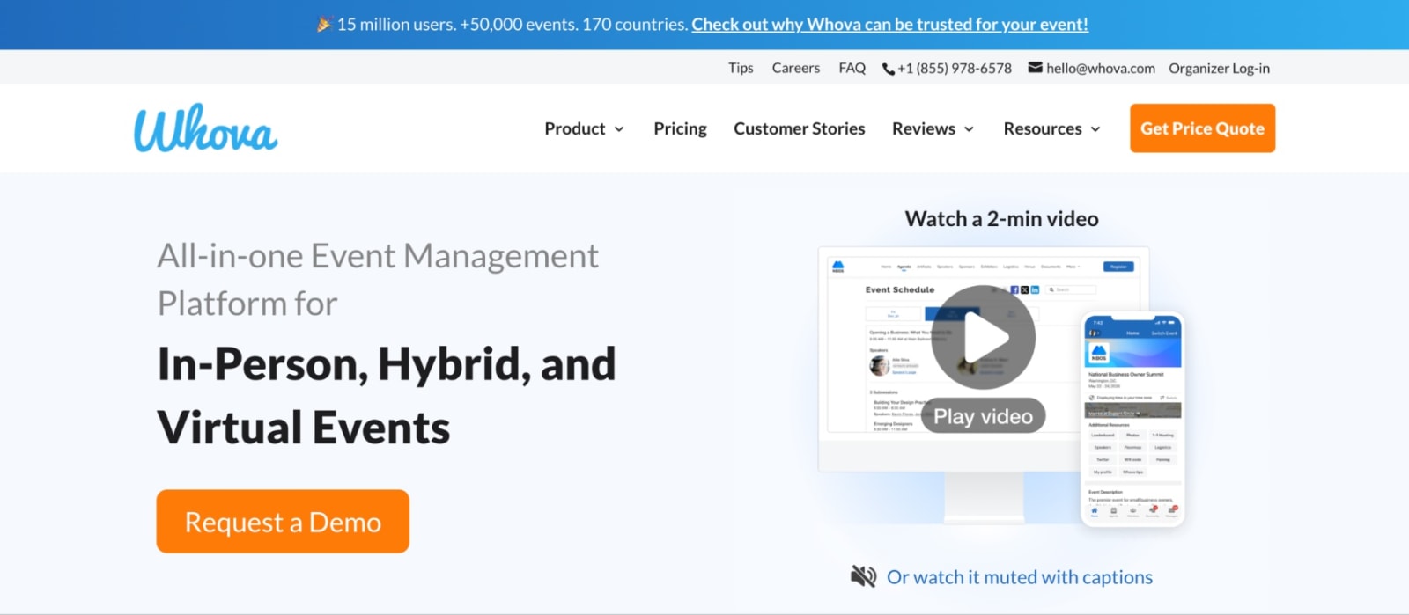
Task: Open the Pricing page
Action: [x=680, y=128]
